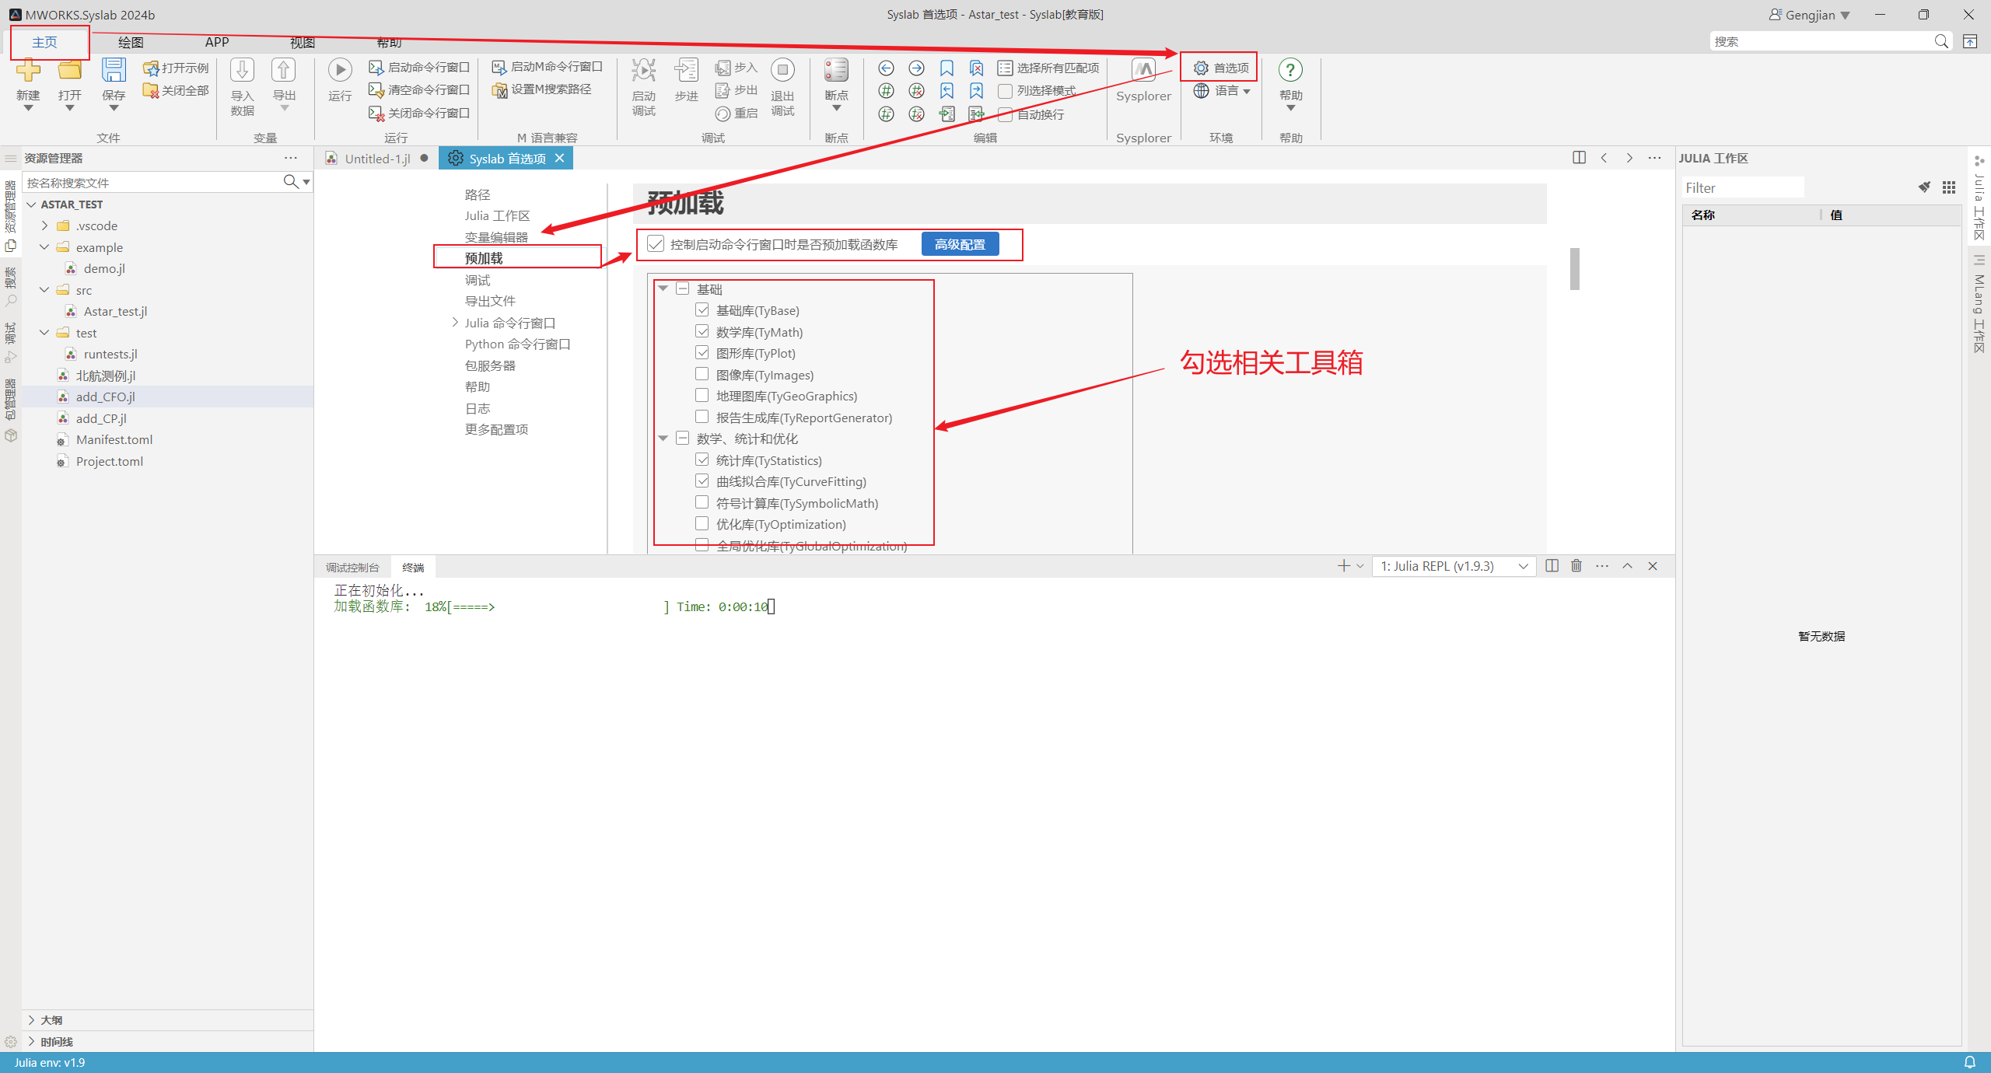The image size is (1991, 1073).
Task: Click 设置M搜索路径
Action: [x=542, y=90]
